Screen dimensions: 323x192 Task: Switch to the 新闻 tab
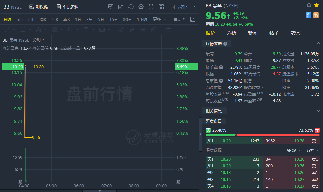tap(253, 33)
